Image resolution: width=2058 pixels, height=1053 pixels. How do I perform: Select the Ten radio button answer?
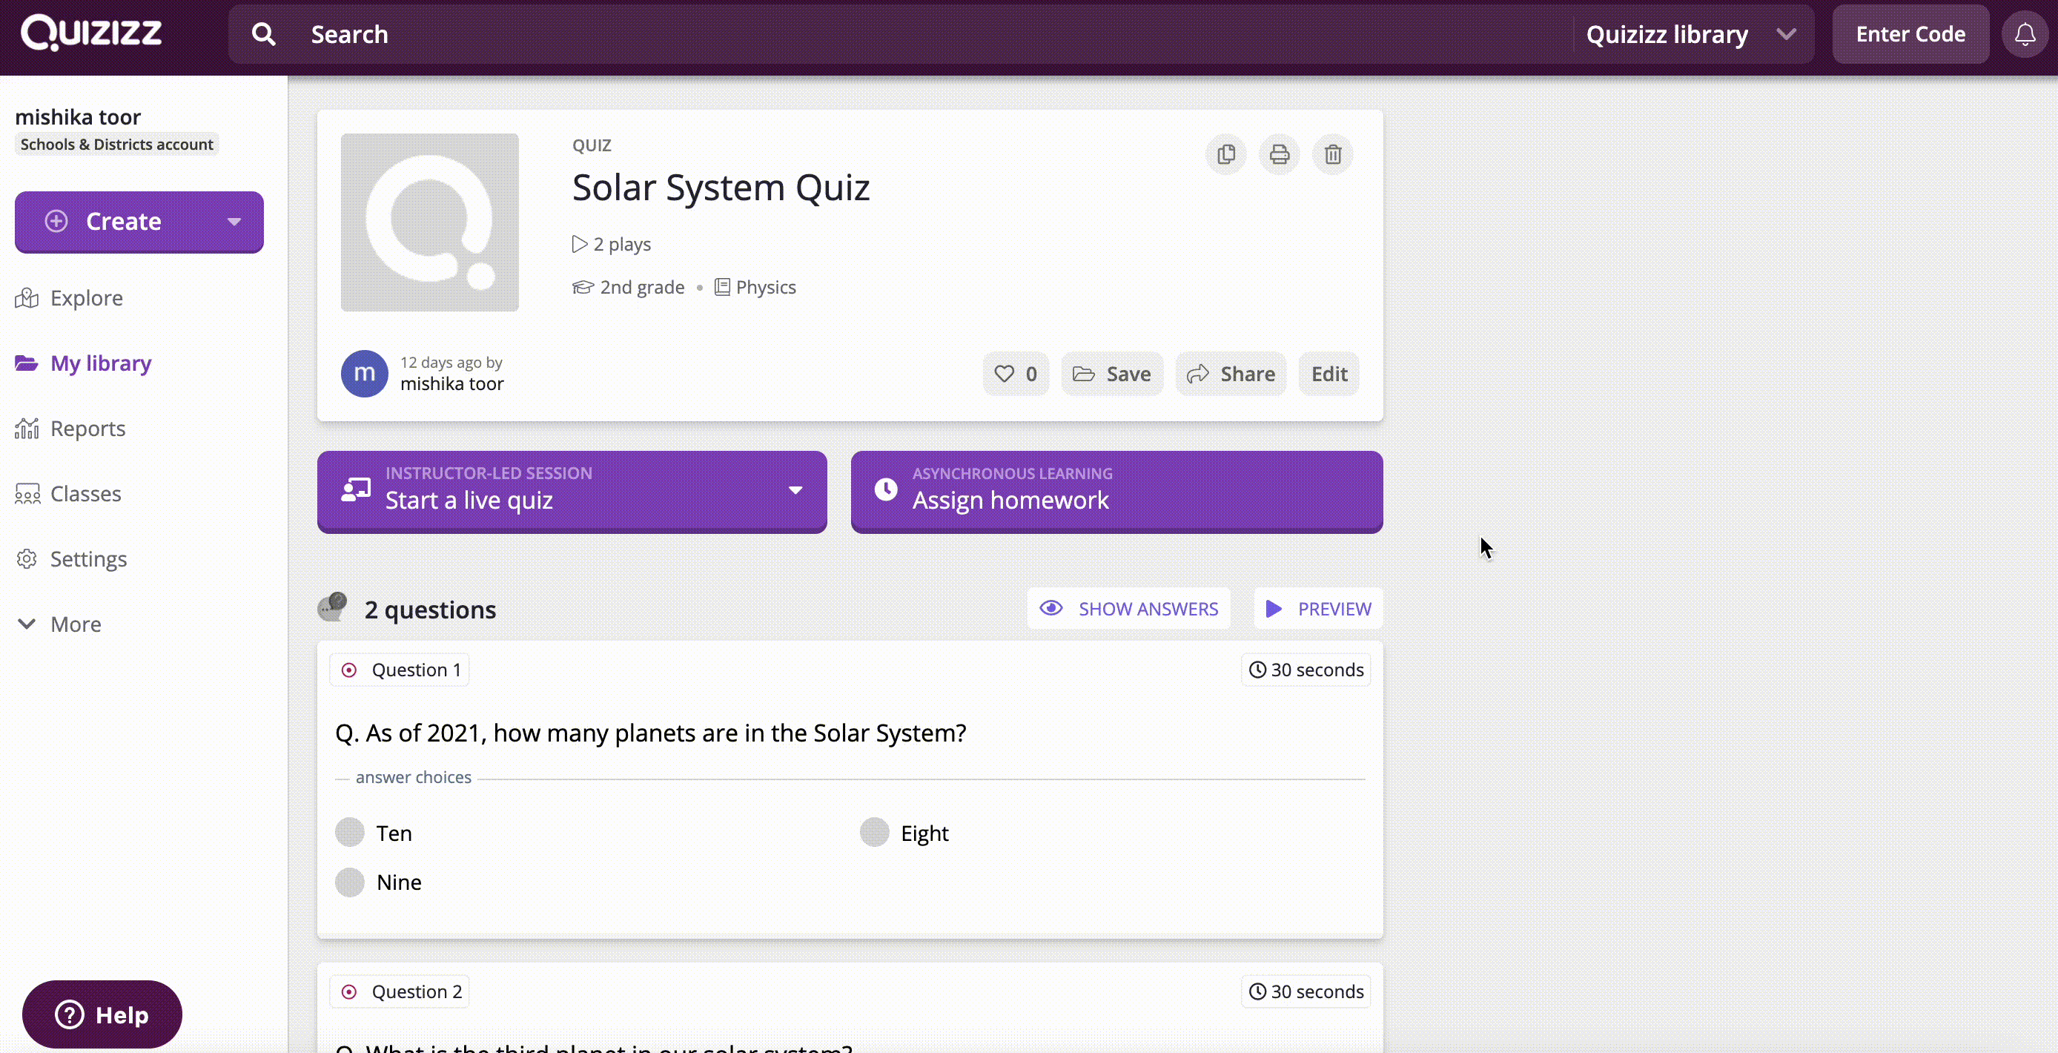(x=349, y=833)
